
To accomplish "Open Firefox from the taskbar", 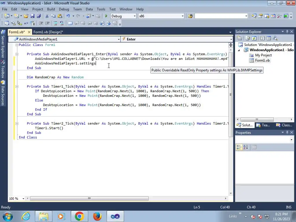I will tap(97, 216).
